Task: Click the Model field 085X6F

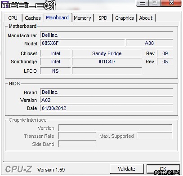Action: coord(82,43)
